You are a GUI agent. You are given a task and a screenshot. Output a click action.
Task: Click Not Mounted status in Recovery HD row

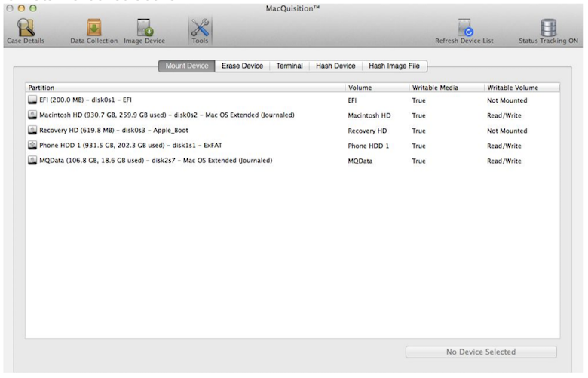[x=507, y=131]
